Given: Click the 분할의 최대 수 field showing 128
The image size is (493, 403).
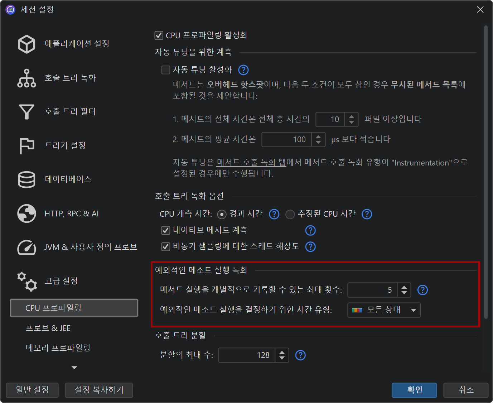Looking at the screenshot, I should point(247,355).
